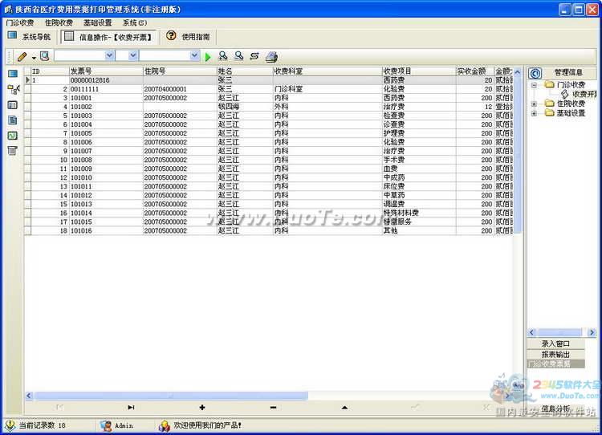This screenshot has height=435, width=602.
Task: Click the pencil edit icon in toolbar
Action: (x=22, y=56)
